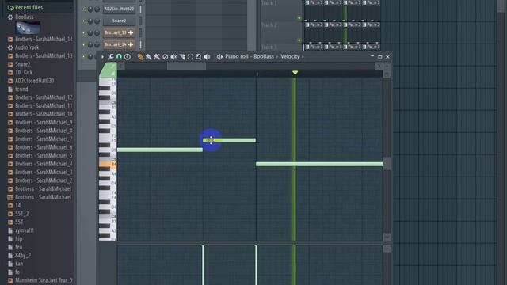Image resolution: width=507 pixels, height=285 pixels.
Task: Open the hip file in browser
Action: pyautogui.click(x=19, y=239)
